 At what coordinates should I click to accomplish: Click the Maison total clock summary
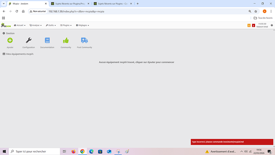(262, 25)
